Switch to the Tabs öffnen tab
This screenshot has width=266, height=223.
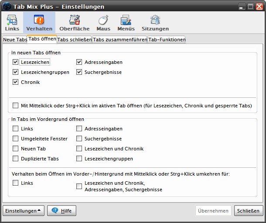pos(42,39)
